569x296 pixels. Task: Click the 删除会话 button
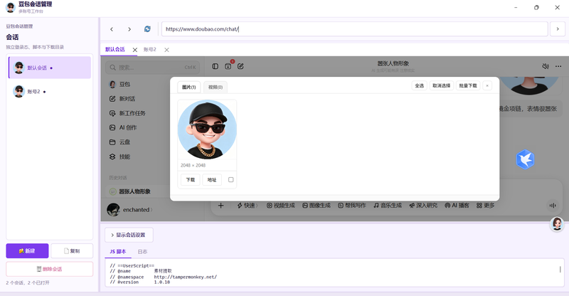point(50,269)
